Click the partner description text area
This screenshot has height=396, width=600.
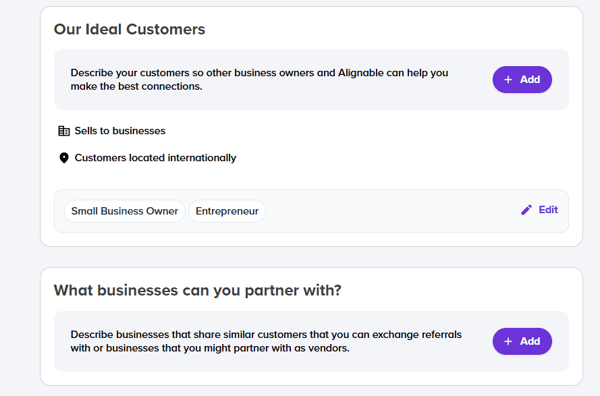coord(266,341)
